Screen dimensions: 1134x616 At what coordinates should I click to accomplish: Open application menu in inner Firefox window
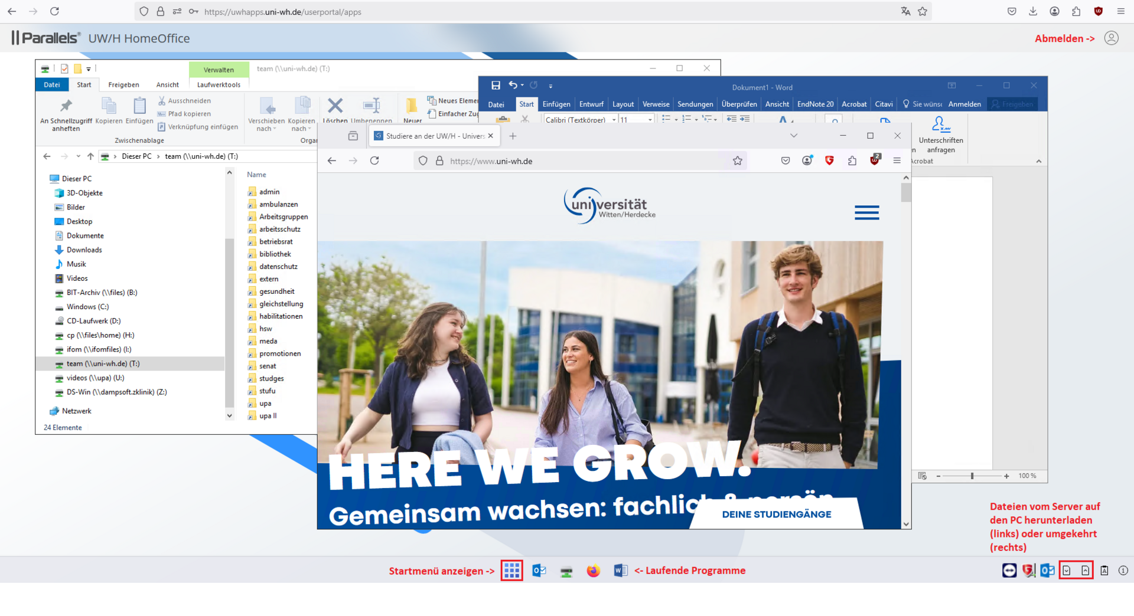(x=897, y=160)
